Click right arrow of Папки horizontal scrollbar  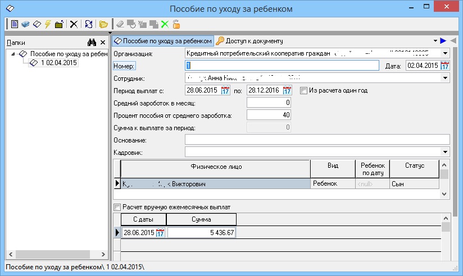[103, 254]
